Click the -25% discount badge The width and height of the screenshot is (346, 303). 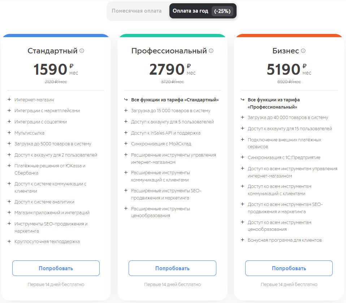(222, 11)
